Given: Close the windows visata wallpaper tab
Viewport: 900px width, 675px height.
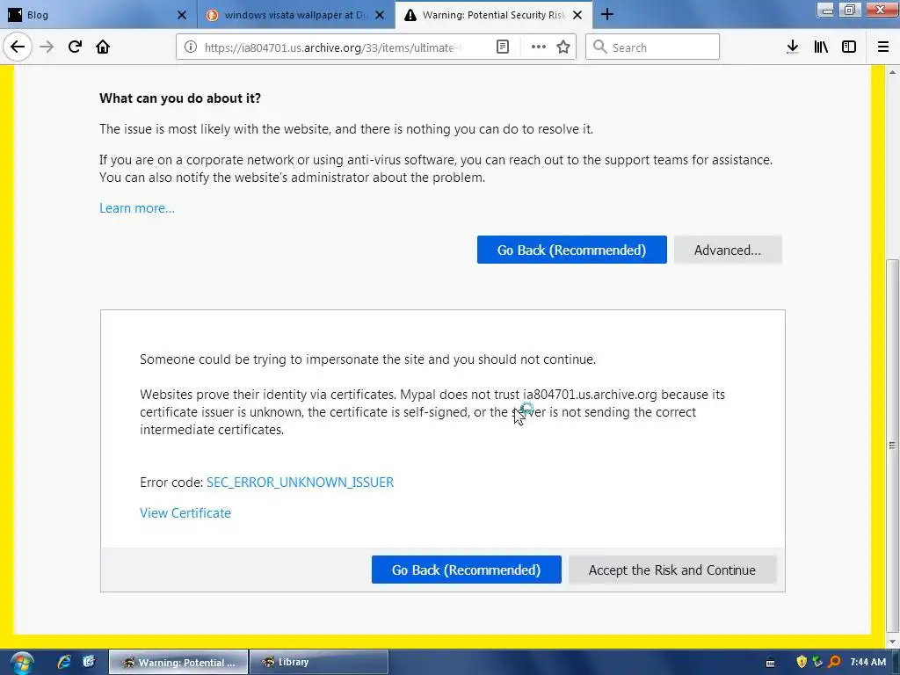Looking at the screenshot, I should click(380, 15).
